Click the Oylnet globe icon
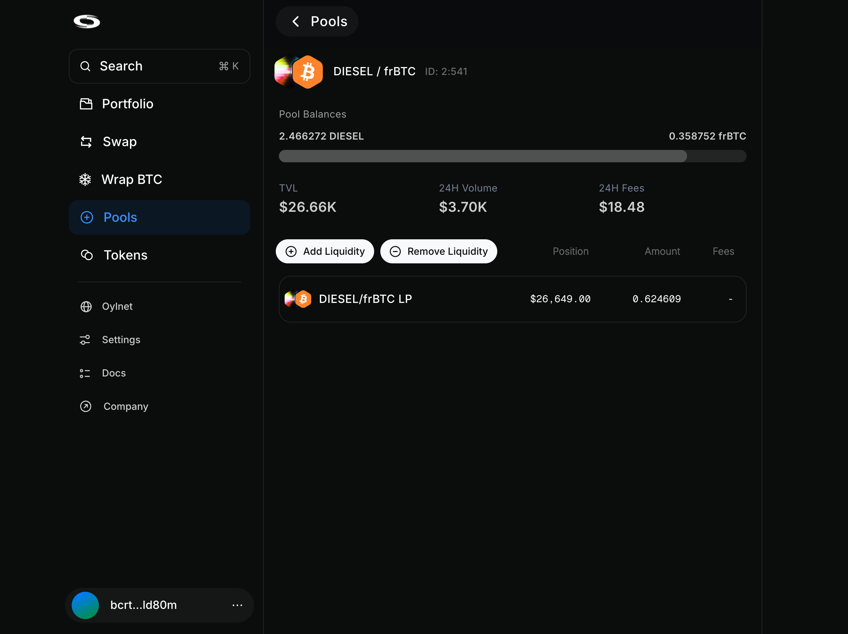The width and height of the screenshot is (848, 634). 86,307
